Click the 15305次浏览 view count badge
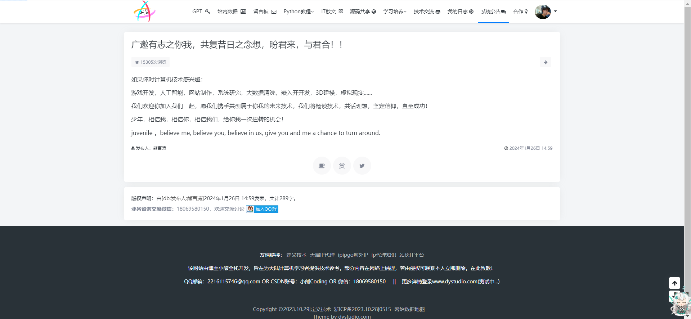Image resolution: width=691 pixels, height=319 pixels. [x=151, y=62]
